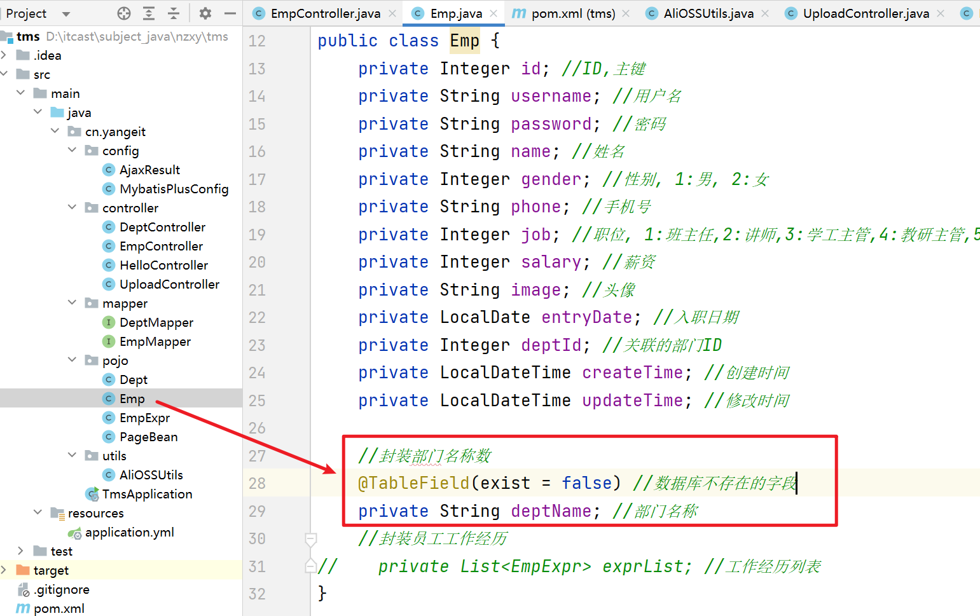Click the Expand All icon in Project toolbar
Viewport: 980px width, 616px height.
click(x=149, y=13)
